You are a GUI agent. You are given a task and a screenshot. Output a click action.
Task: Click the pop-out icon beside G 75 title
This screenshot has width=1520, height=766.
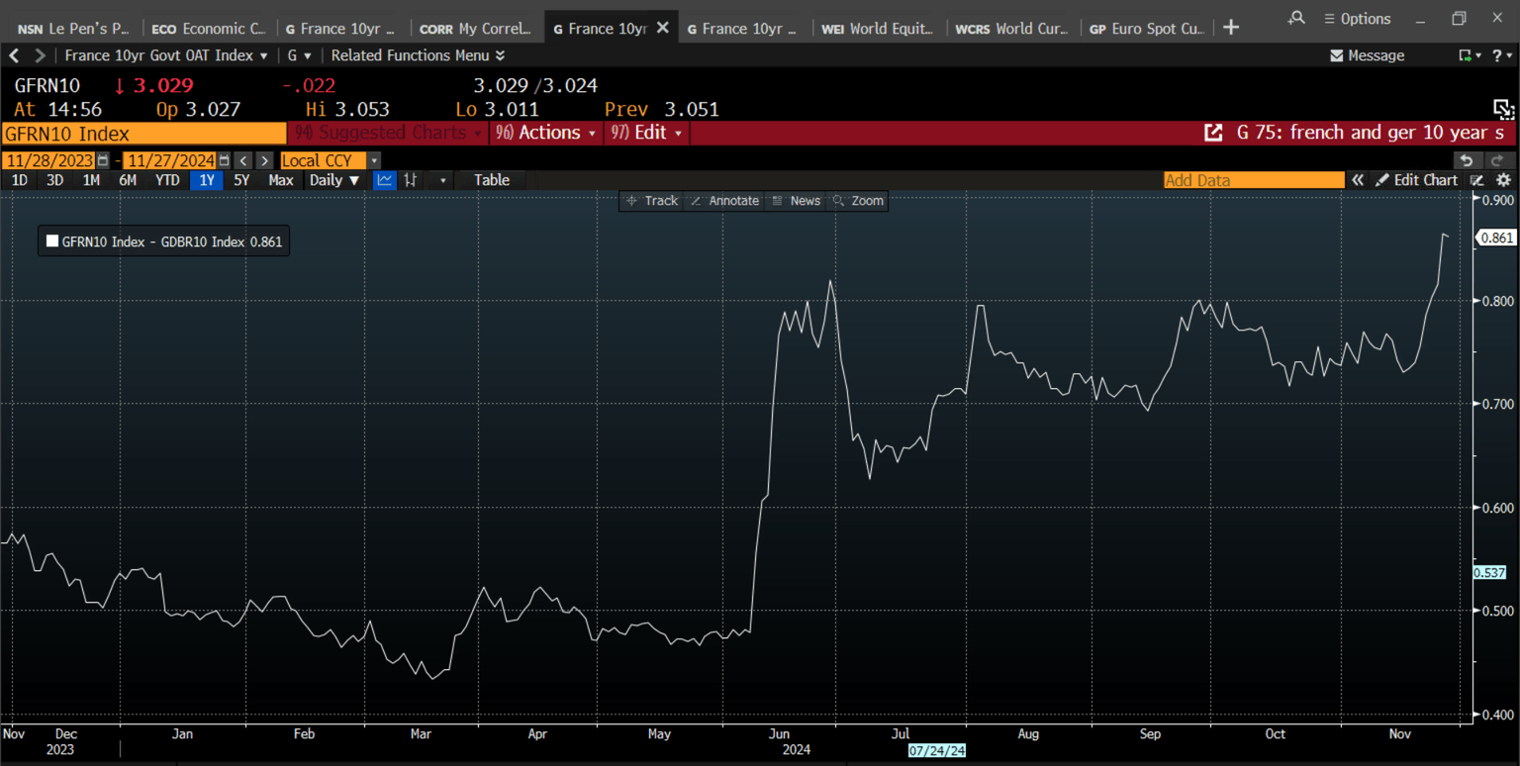[x=1212, y=133]
